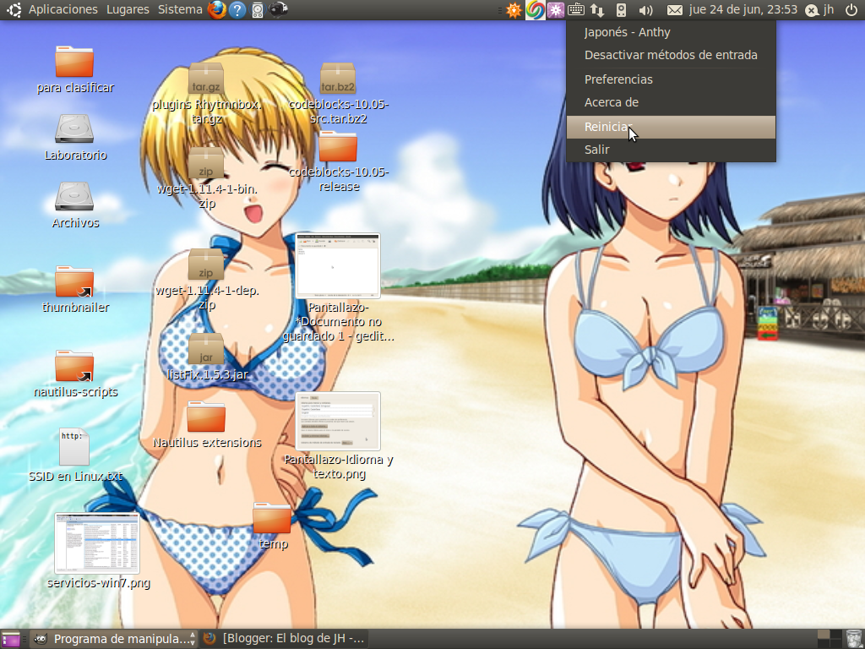Click the show desktop button

10,639
